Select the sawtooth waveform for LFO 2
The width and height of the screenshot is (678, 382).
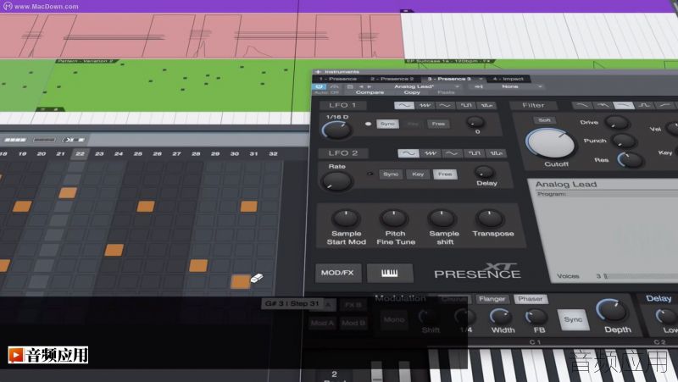pos(431,153)
